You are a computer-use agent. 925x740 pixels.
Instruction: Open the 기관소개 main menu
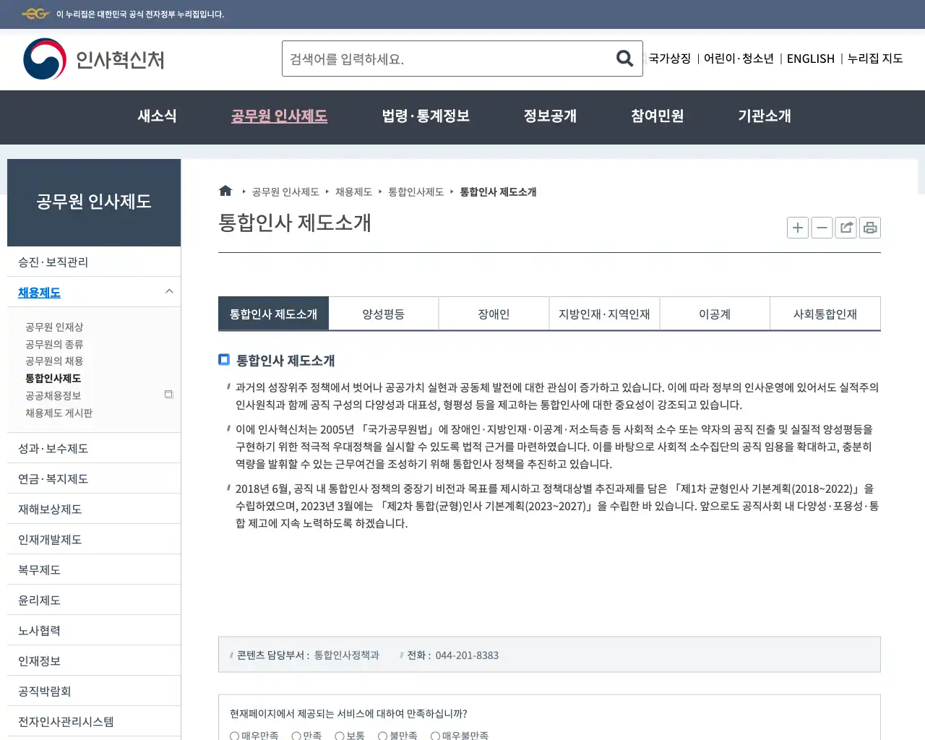pos(764,116)
